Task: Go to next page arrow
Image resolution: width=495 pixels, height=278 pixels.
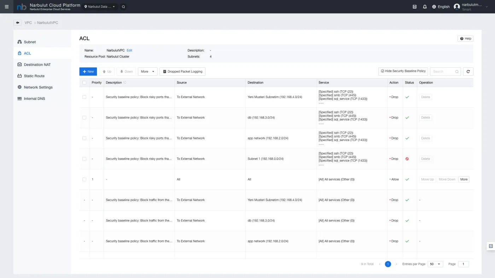Action: tap(396, 264)
